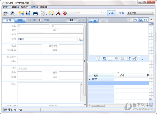Select 全部 in the alphabet index
The width and height of the screenshot is (157, 114).
[x=151, y=24]
